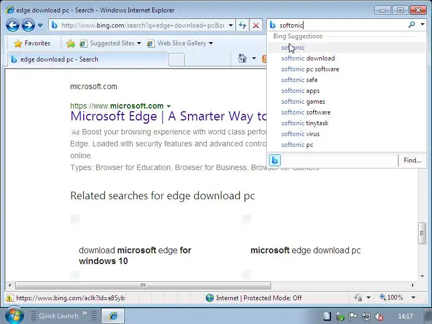Viewport: 432px width, 324px height.
Task: Expand the Quick Launch chevron on taskbar
Action: [x=85, y=313]
